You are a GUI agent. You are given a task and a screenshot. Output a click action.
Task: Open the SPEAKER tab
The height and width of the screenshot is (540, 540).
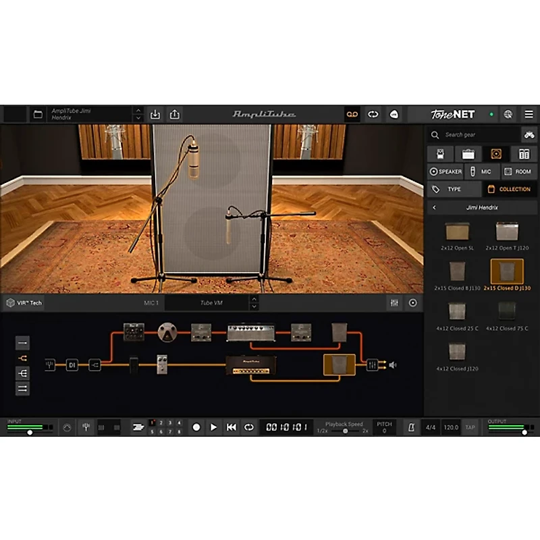pyautogui.click(x=446, y=171)
